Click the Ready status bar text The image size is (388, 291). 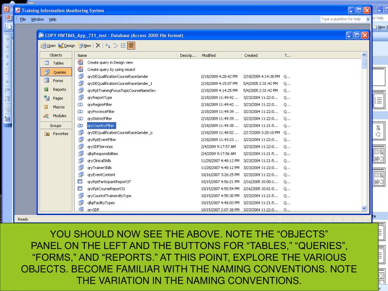[23, 219]
